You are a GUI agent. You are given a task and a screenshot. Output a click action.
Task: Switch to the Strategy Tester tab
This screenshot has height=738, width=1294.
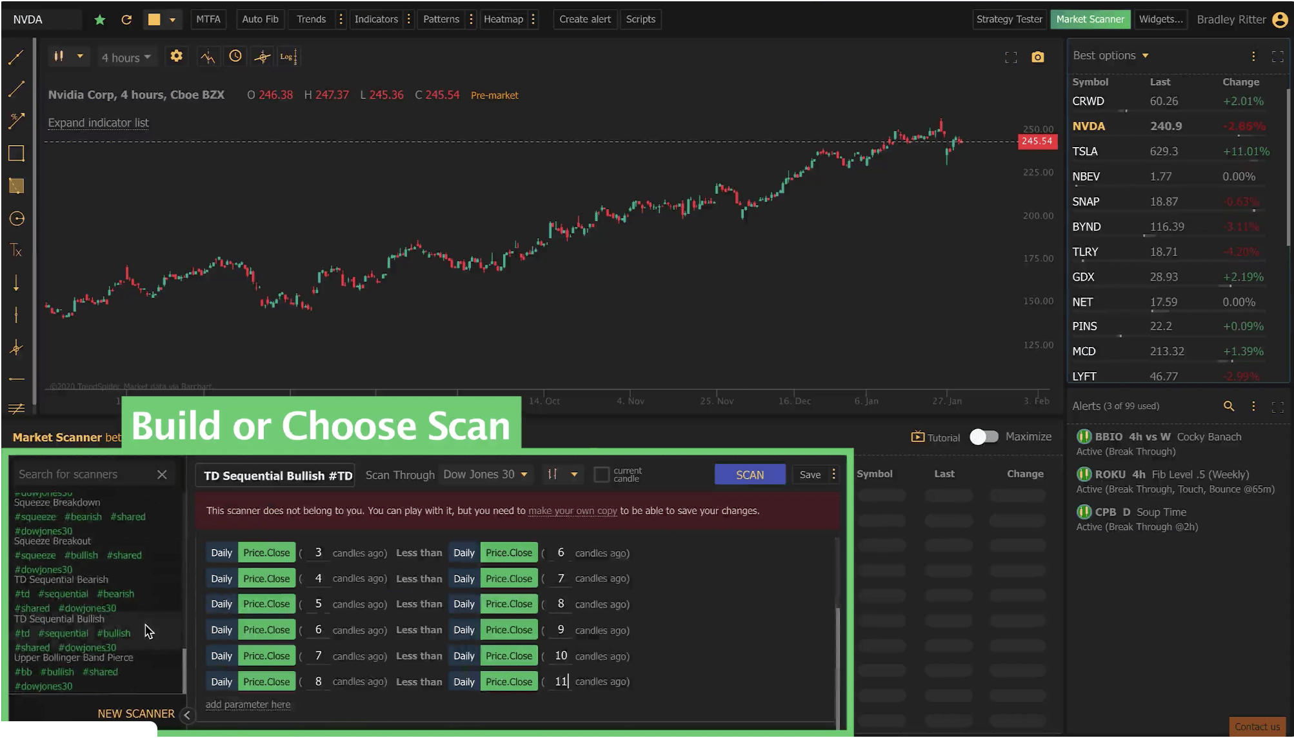[1009, 19]
